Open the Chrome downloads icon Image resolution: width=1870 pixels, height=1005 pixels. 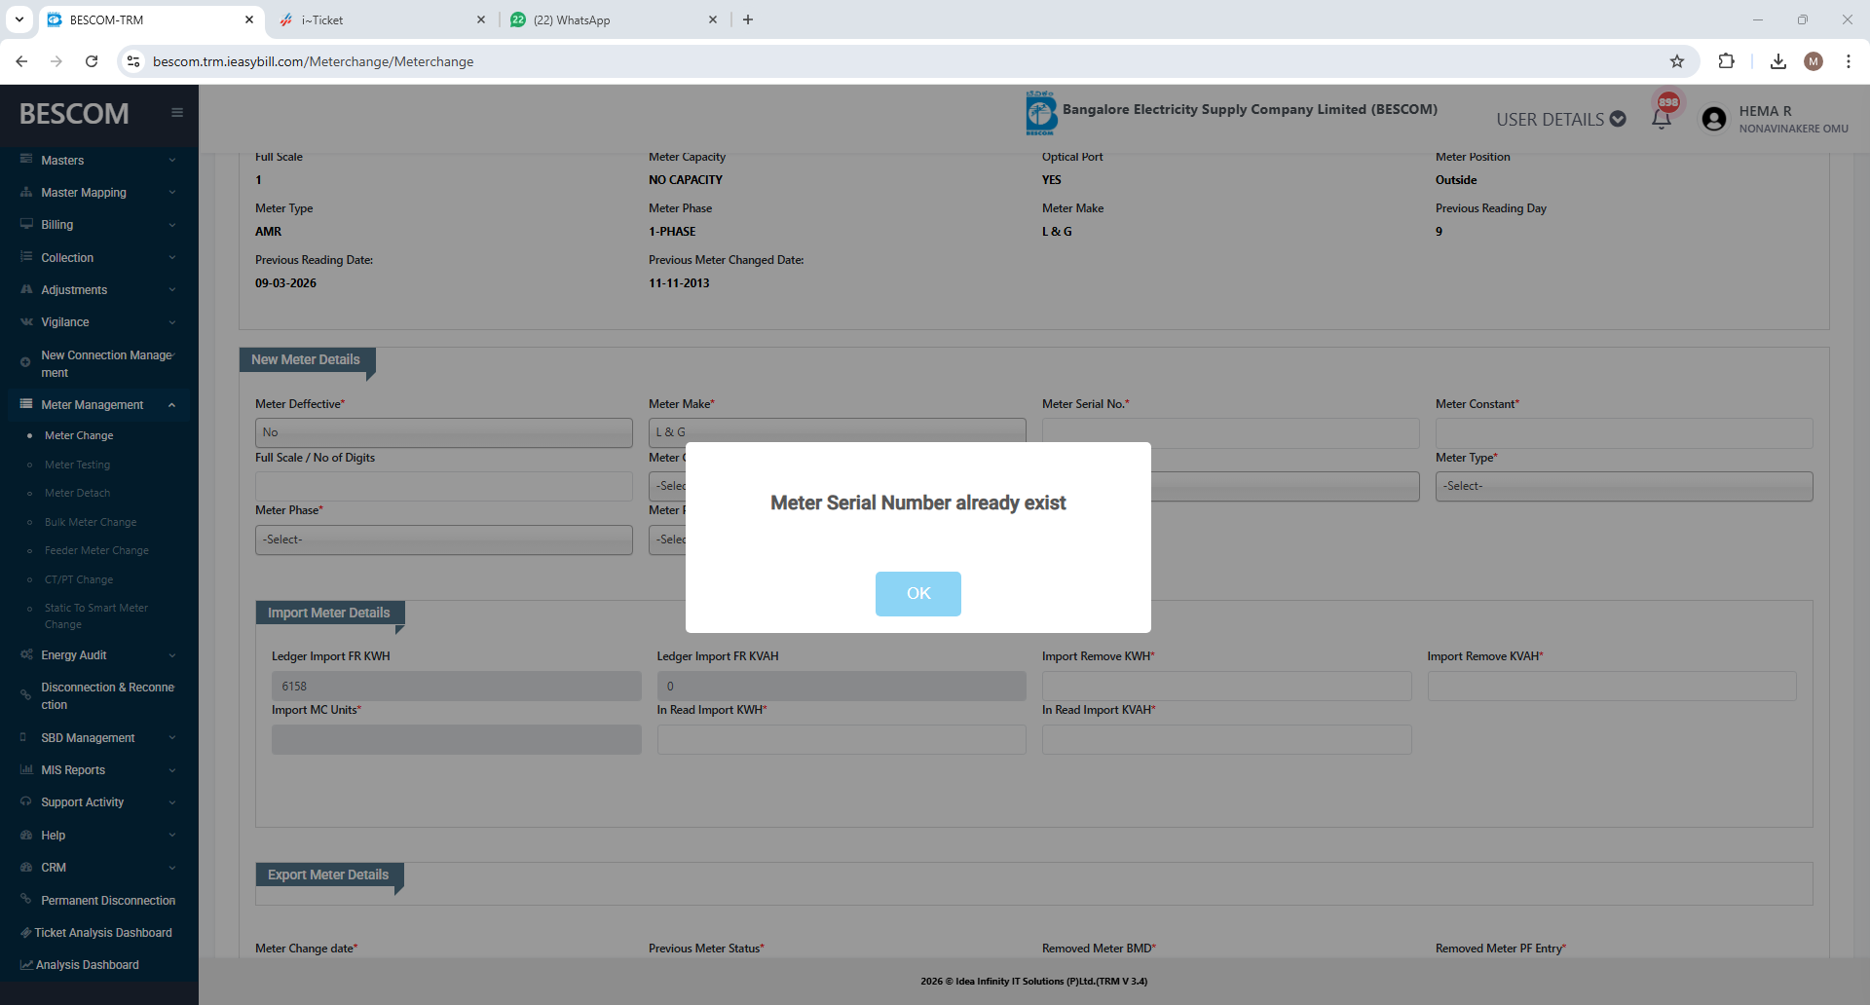(x=1778, y=61)
